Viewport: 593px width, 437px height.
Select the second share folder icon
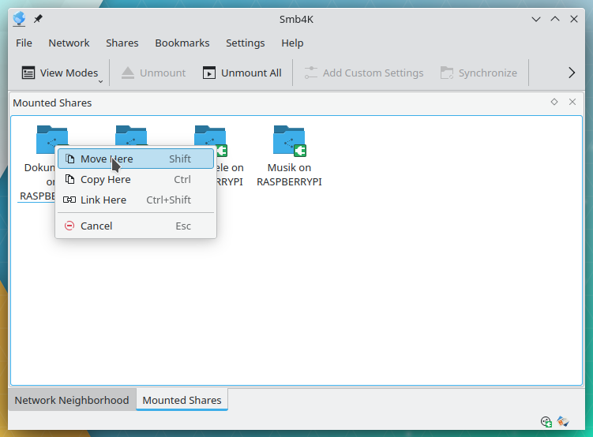(x=131, y=135)
